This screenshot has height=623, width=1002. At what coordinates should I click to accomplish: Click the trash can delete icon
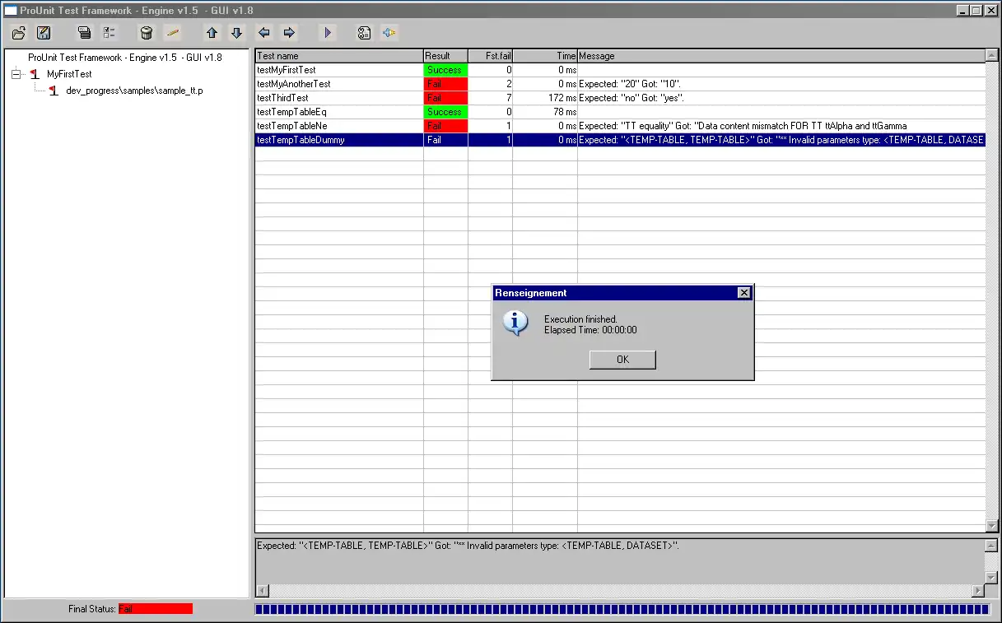tap(147, 33)
